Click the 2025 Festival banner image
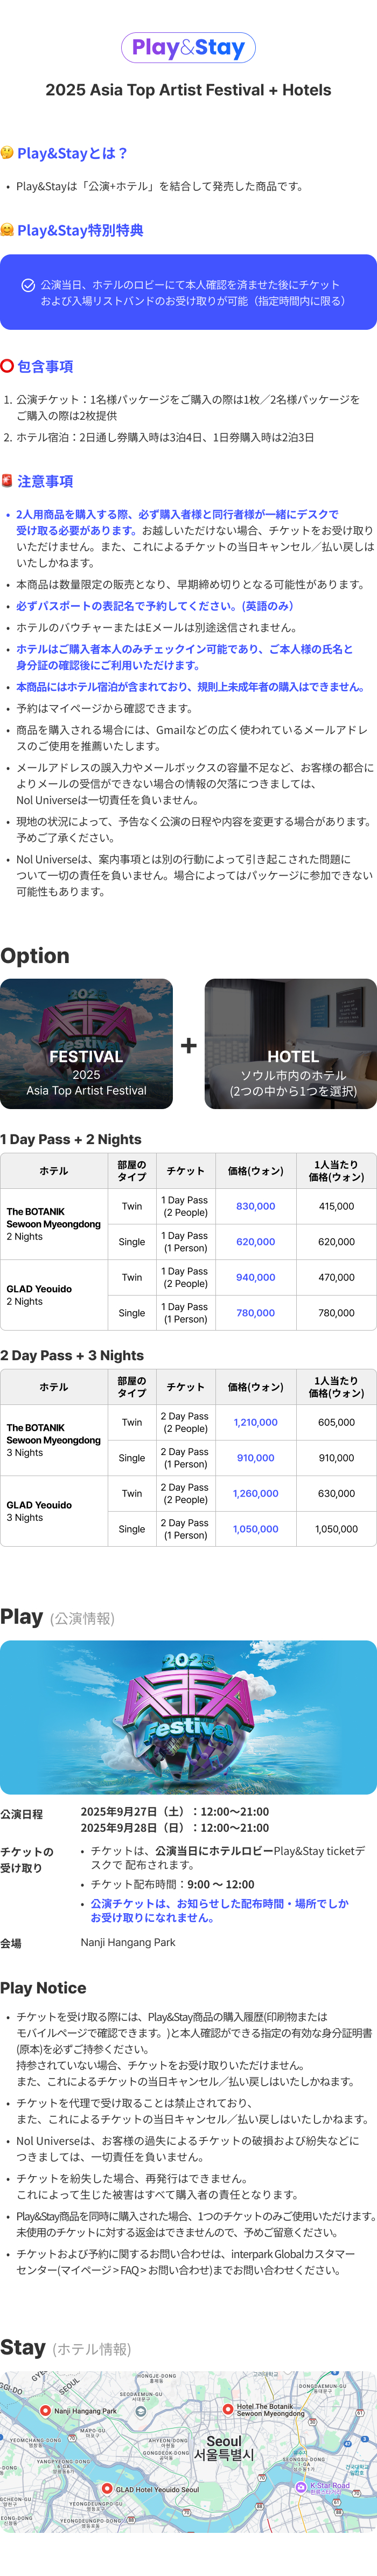Image resolution: width=377 pixels, height=2576 pixels. click(x=188, y=1717)
